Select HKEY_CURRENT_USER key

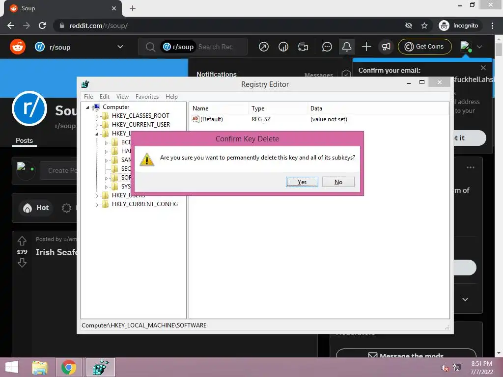pos(141,125)
